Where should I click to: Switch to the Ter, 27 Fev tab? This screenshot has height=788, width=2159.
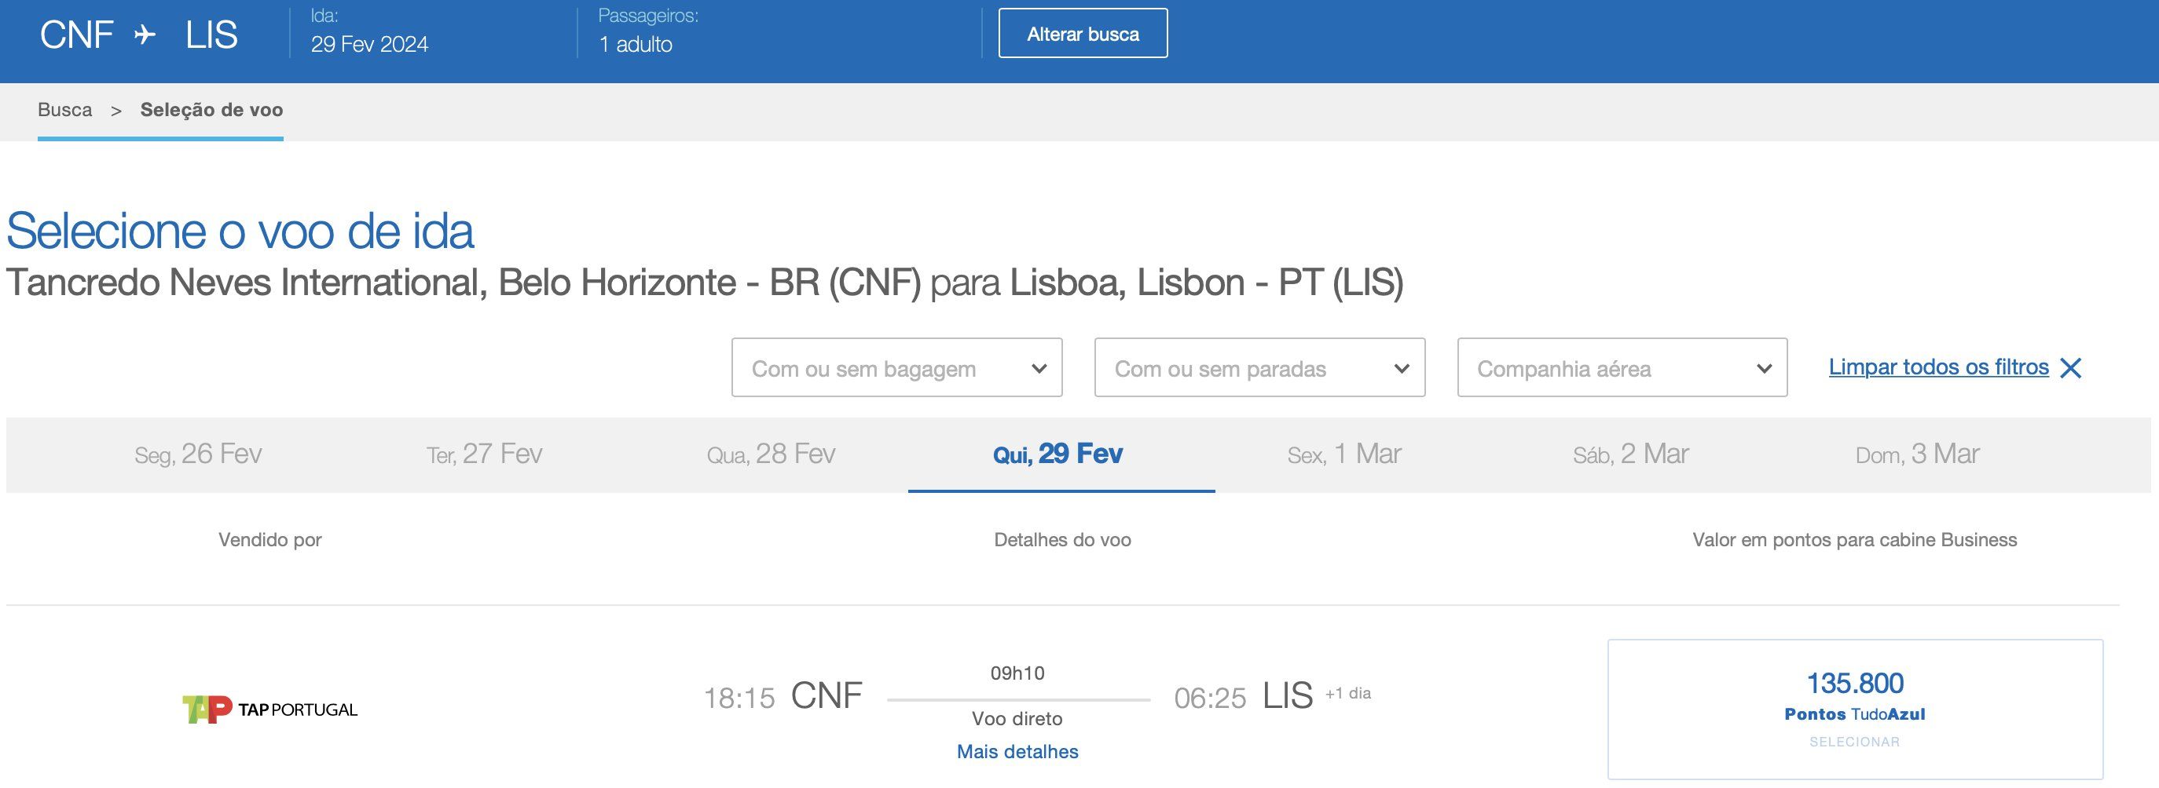(485, 454)
